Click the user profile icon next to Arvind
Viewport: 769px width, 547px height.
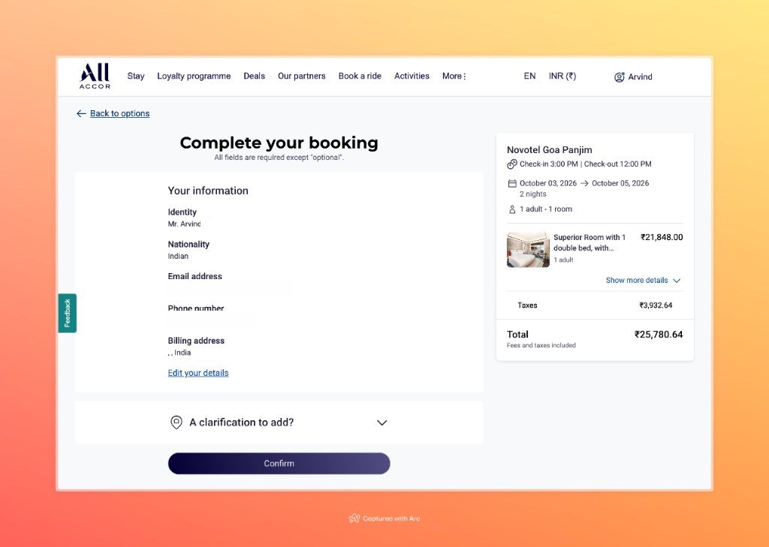pos(620,77)
